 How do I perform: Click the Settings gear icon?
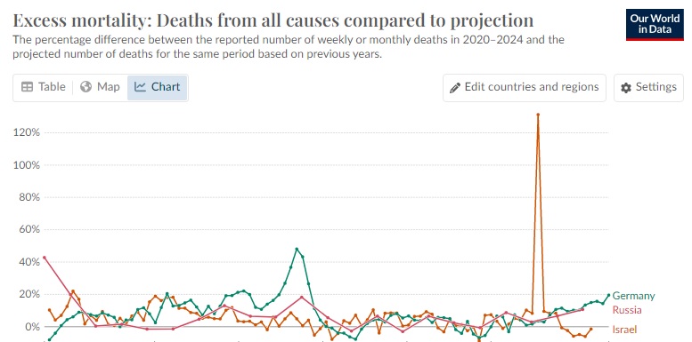point(626,88)
